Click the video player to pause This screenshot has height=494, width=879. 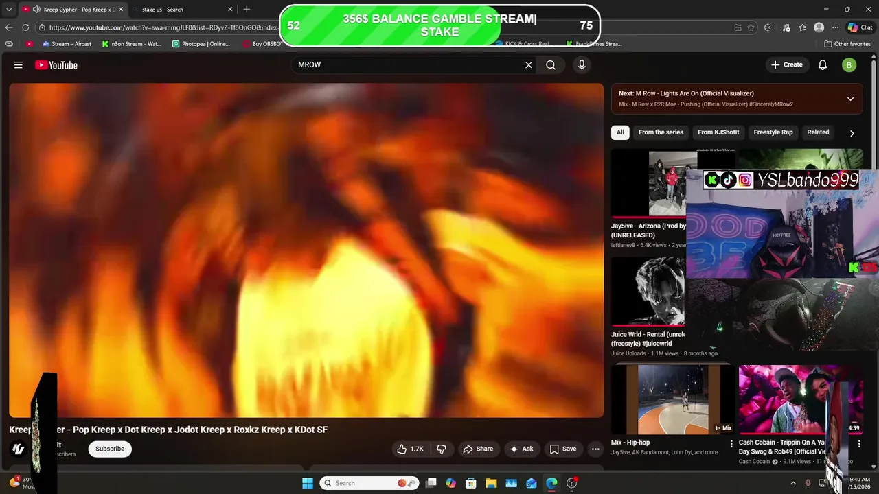[x=306, y=250]
